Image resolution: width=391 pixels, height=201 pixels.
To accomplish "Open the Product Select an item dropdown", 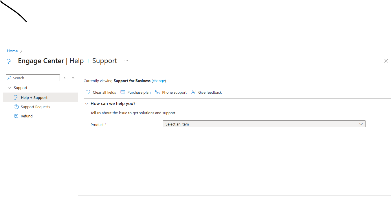I will 264,124.
